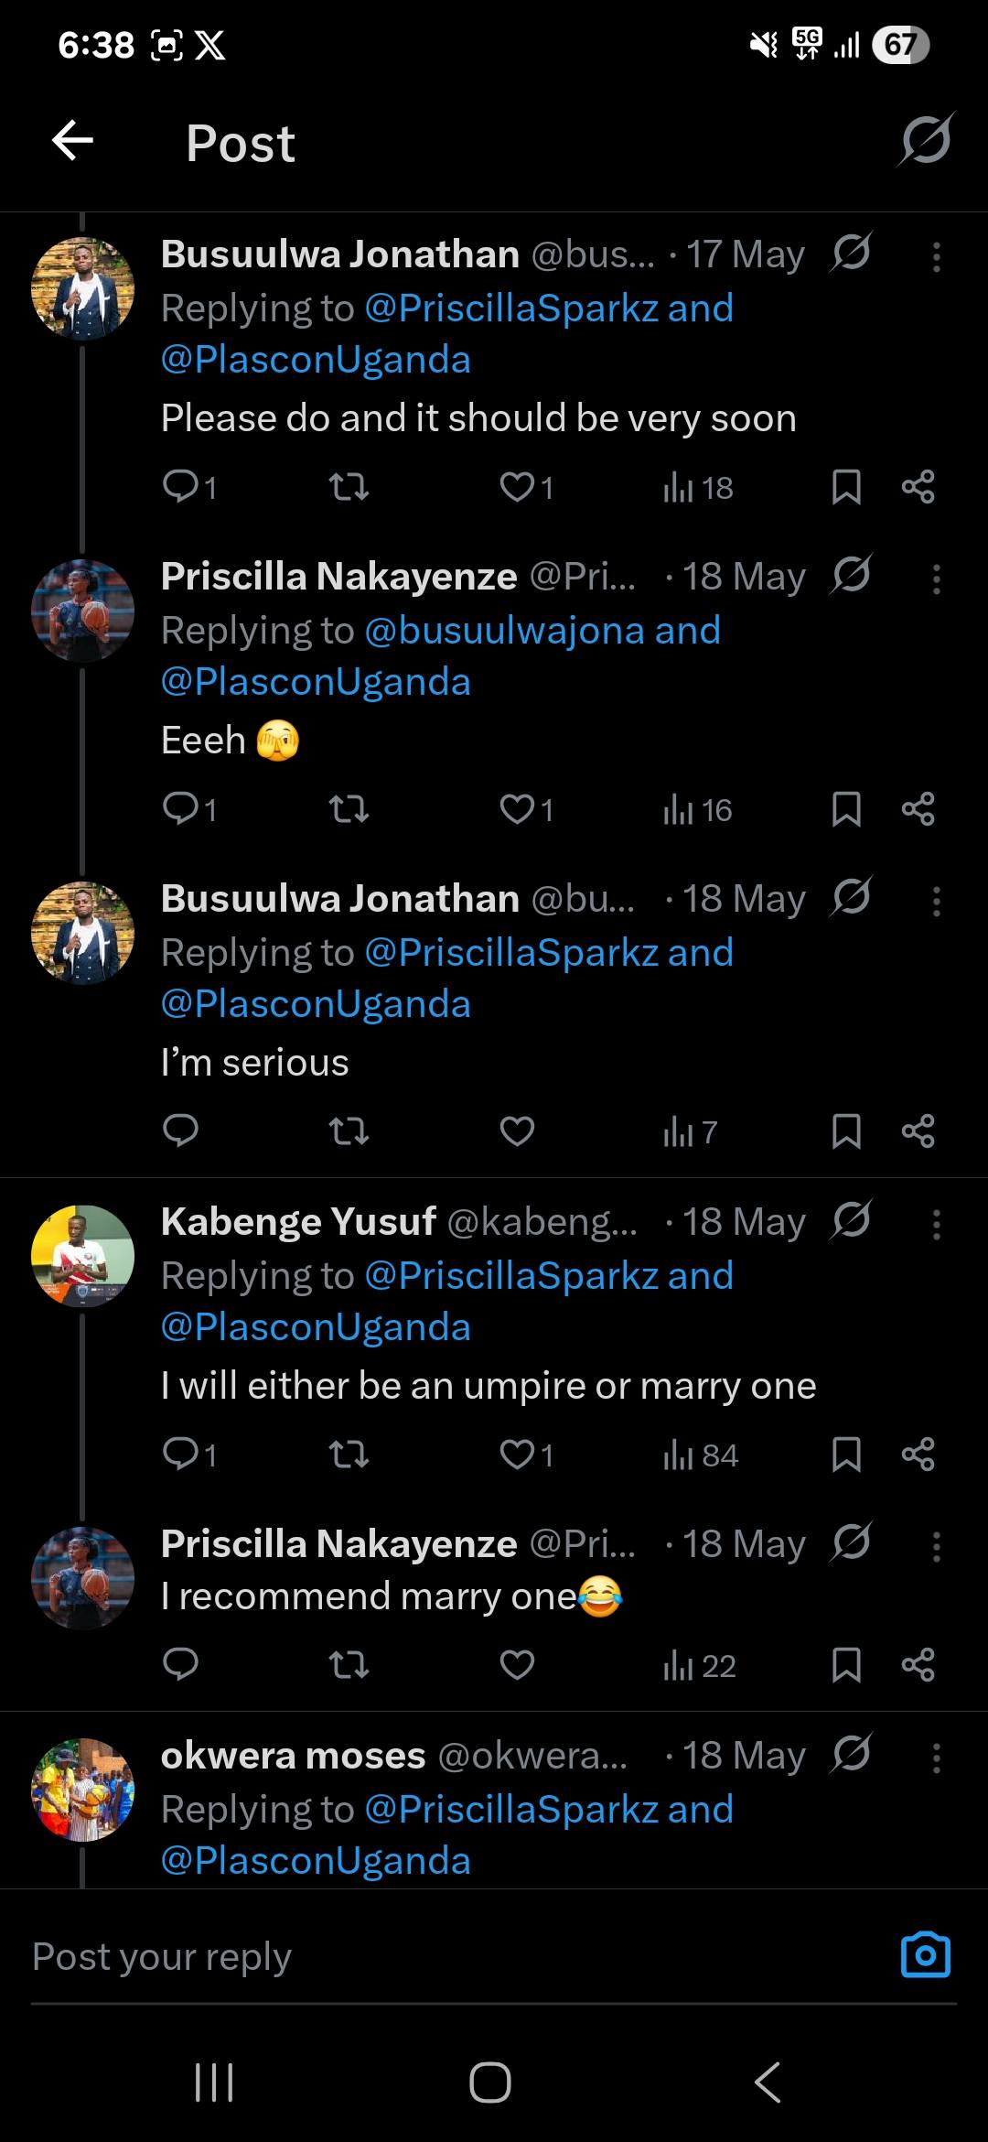The height and width of the screenshot is (2142, 988).
Task: Open more options on okwera moses post
Action: pyautogui.click(x=936, y=1758)
